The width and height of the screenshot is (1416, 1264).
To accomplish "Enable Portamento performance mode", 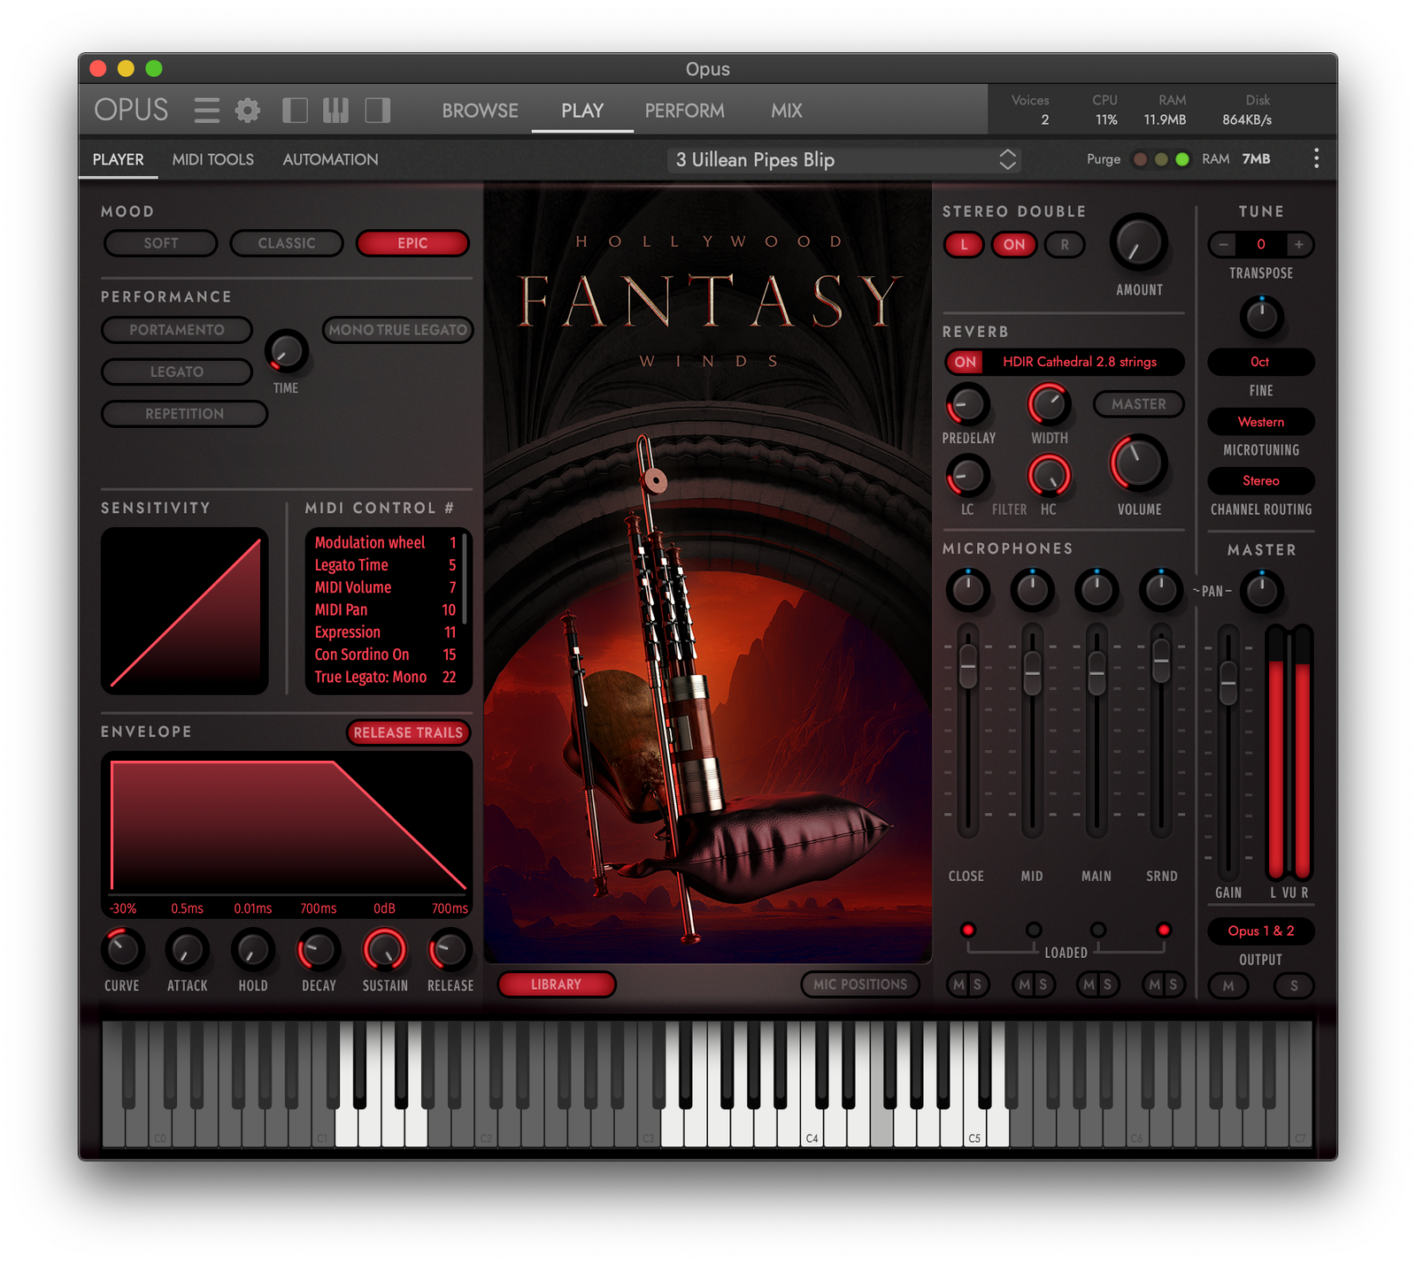I will coord(177,330).
